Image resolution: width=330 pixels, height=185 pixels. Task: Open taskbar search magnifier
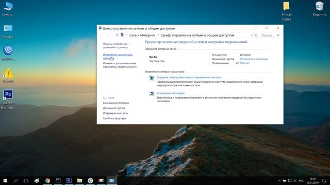coord(15,180)
